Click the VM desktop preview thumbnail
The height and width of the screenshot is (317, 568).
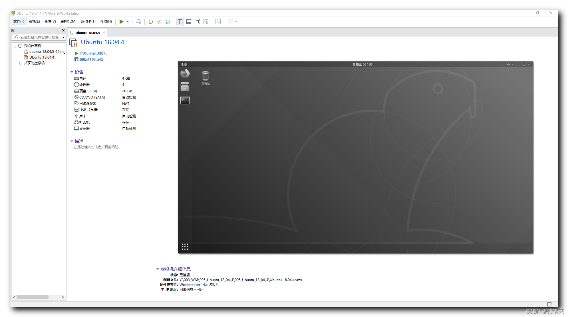point(356,157)
